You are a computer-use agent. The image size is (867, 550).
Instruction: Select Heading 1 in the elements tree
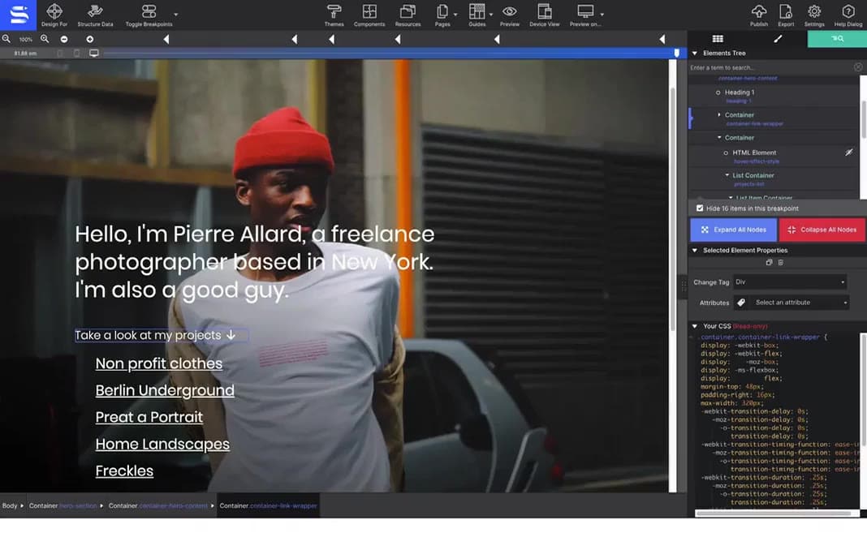click(x=740, y=92)
